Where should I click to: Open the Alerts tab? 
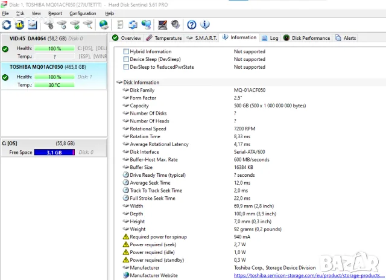pos(346,38)
